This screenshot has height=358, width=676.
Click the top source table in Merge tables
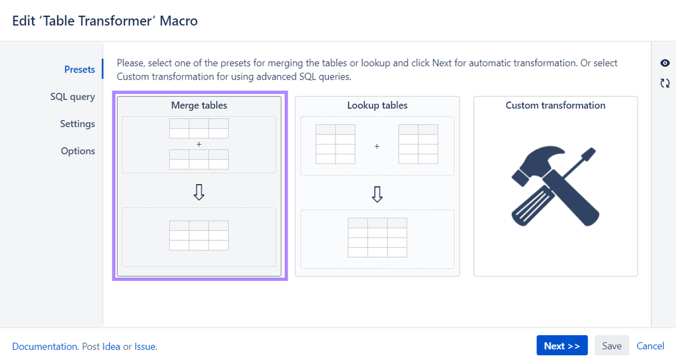click(199, 128)
